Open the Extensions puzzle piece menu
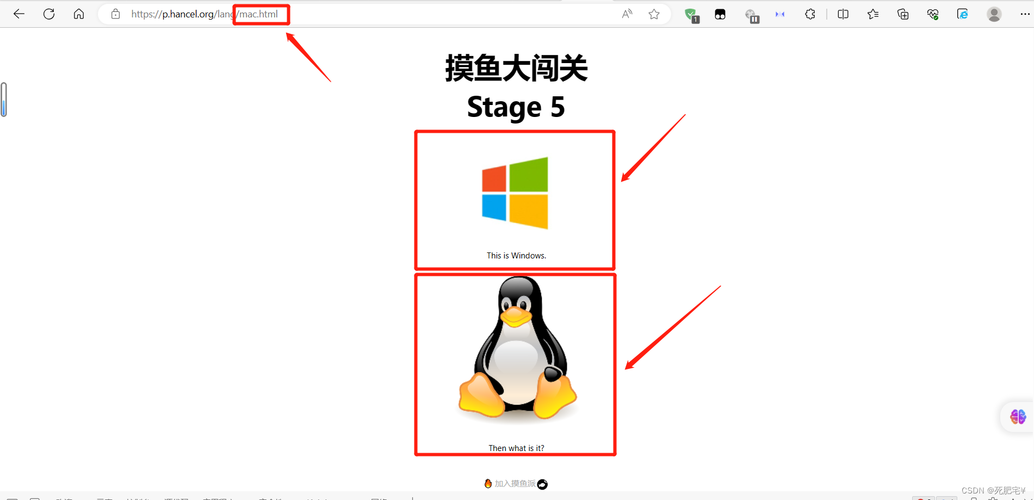Screen dimensions: 1034x500 coord(810,14)
